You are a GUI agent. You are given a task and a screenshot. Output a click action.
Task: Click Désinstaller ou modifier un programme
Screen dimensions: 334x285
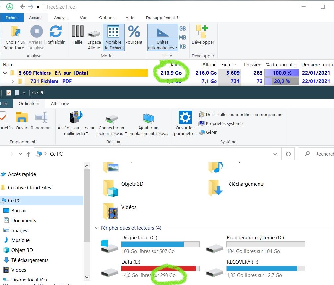(x=244, y=114)
